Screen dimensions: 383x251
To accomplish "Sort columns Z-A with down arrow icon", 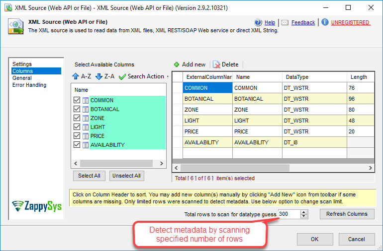I will click(x=99, y=76).
